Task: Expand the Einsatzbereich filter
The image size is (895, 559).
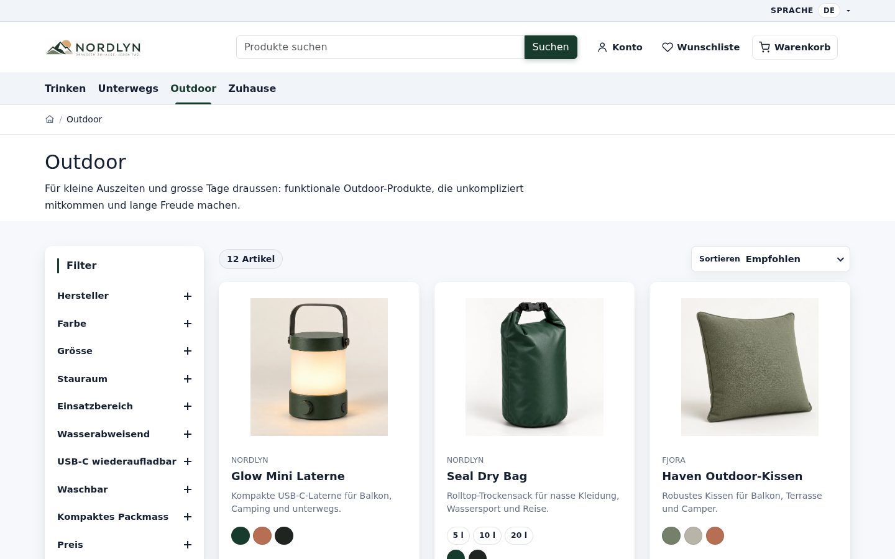Action: (x=124, y=406)
